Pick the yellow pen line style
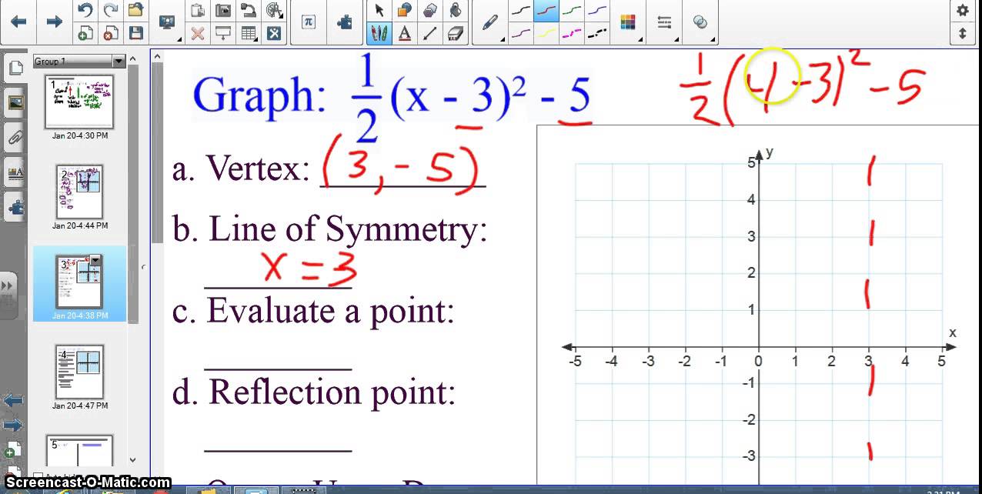The height and width of the screenshot is (494, 982). (x=547, y=33)
